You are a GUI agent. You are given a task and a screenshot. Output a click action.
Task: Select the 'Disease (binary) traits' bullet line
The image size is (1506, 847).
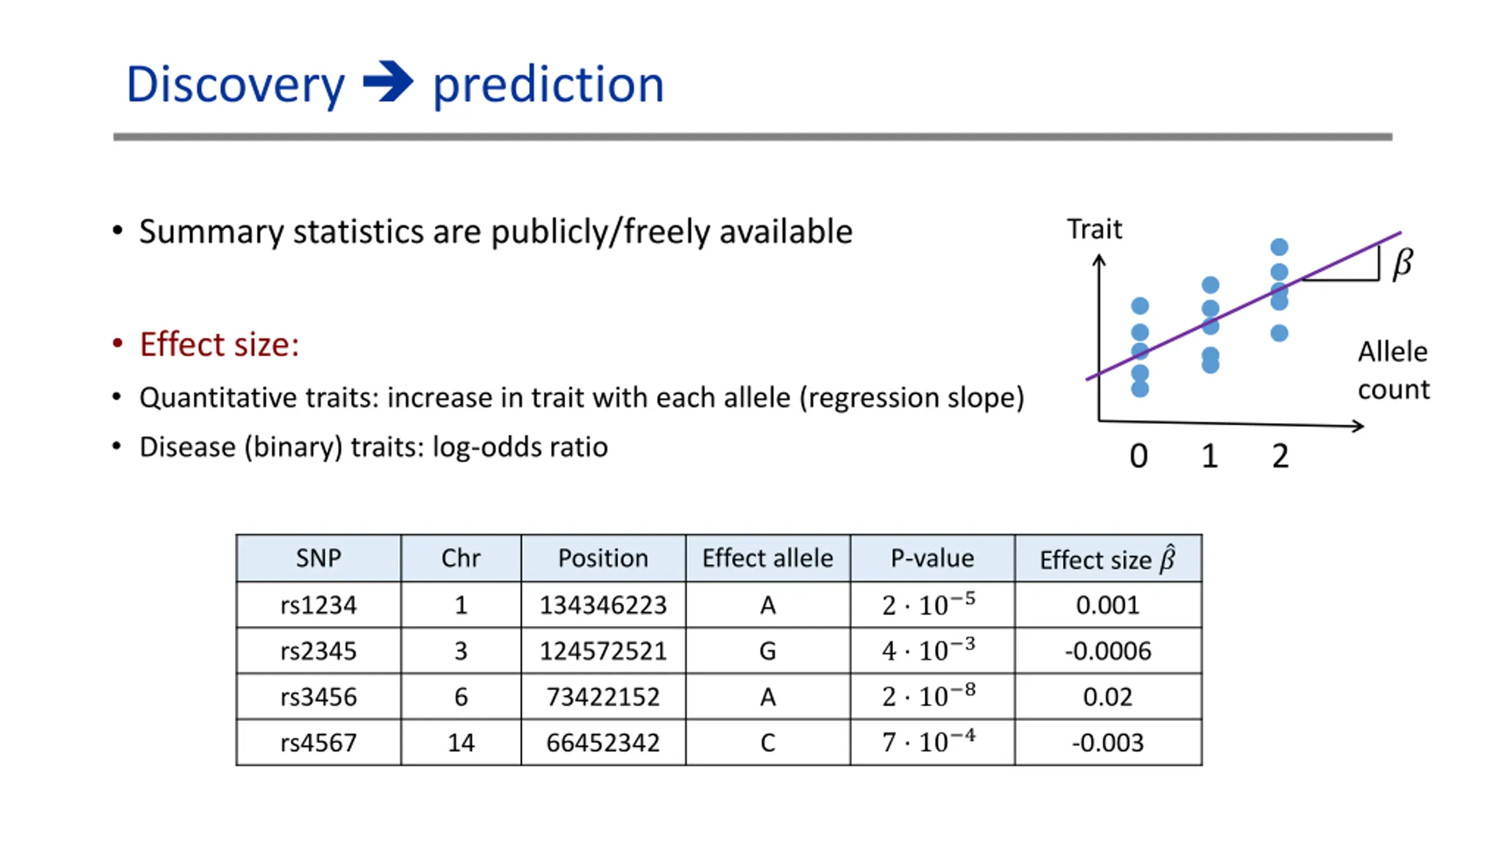[x=373, y=447]
